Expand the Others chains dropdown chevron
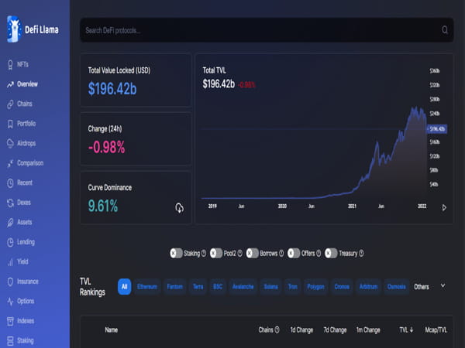 443,286
